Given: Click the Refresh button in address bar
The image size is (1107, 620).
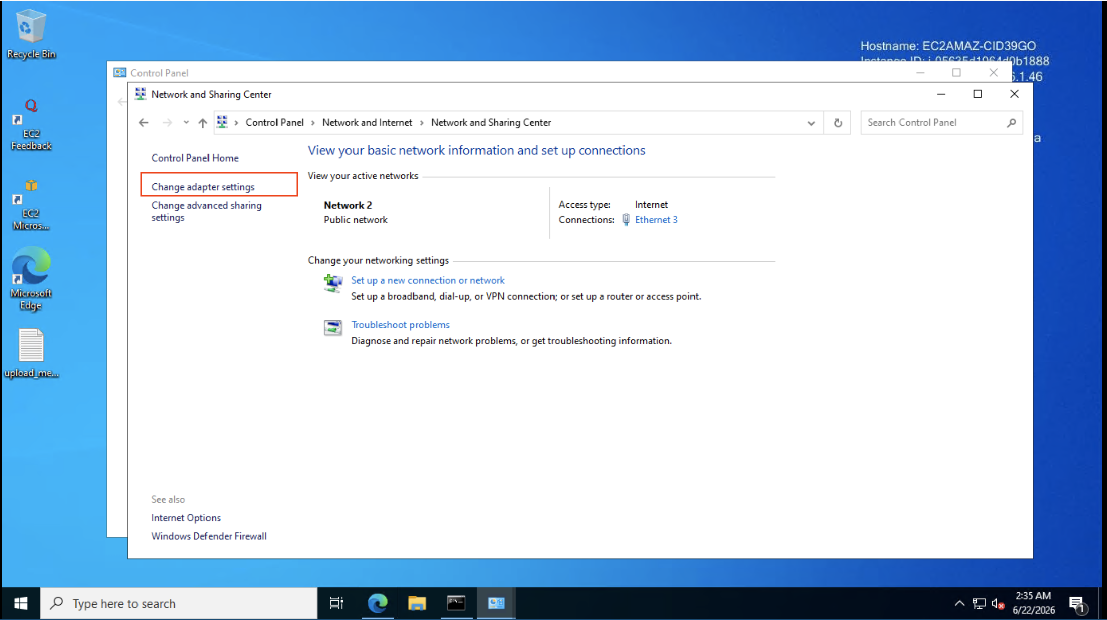Looking at the screenshot, I should [x=838, y=123].
